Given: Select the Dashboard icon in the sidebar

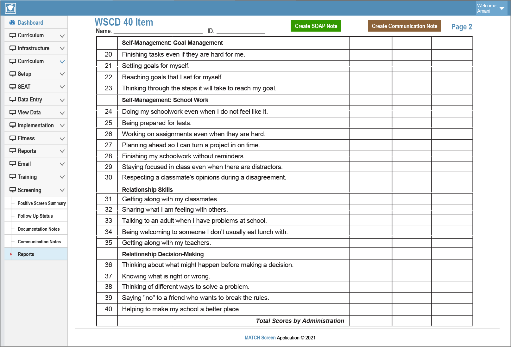Looking at the screenshot, I should 12,22.
